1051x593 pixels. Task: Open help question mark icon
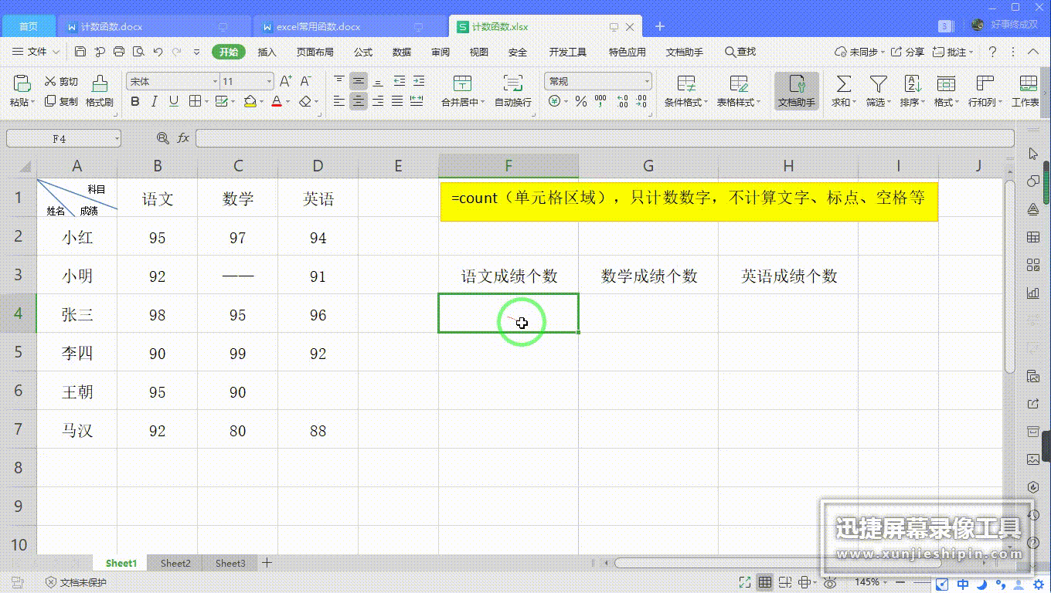coord(993,52)
